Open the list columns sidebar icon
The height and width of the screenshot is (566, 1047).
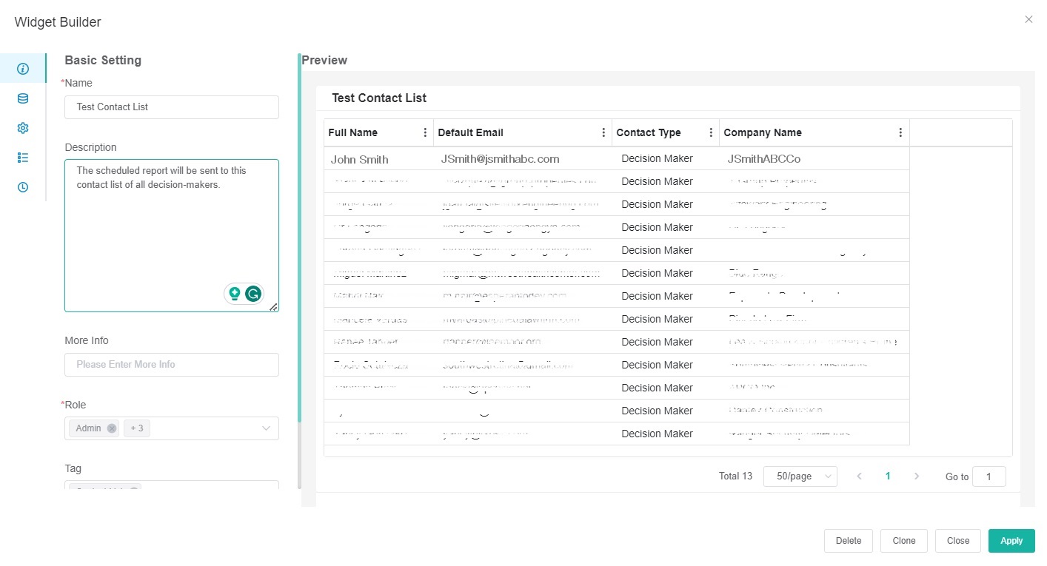pyautogui.click(x=23, y=158)
